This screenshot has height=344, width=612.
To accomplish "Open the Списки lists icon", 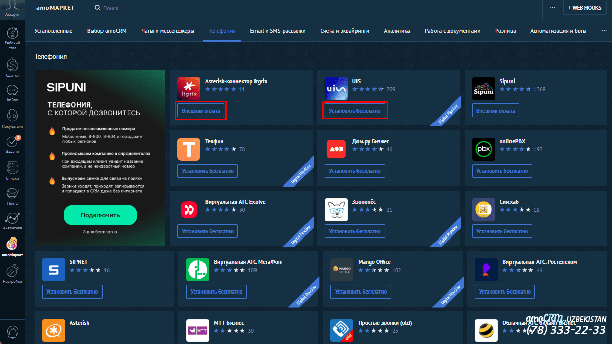I will point(12,168).
